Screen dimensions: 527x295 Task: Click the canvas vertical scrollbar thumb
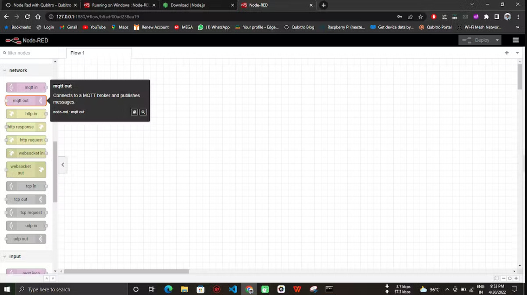point(520,76)
